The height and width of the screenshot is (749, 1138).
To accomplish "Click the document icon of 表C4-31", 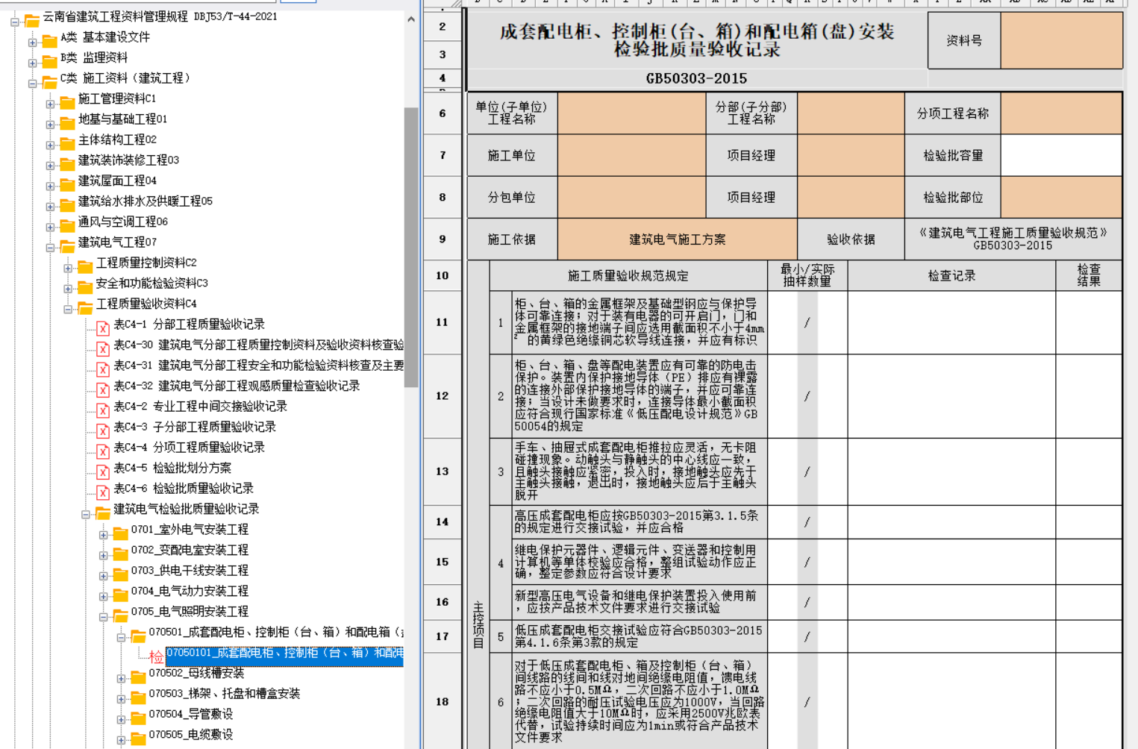I will [x=103, y=369].
